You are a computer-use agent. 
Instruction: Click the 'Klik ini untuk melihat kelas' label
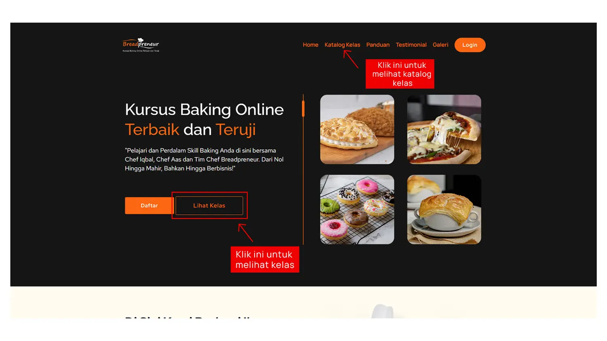[x=265, y=259]
